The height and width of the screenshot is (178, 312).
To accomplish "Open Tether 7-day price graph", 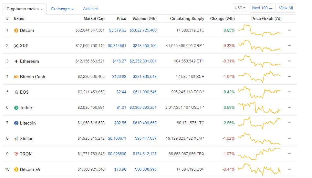I will coord(259,108).
